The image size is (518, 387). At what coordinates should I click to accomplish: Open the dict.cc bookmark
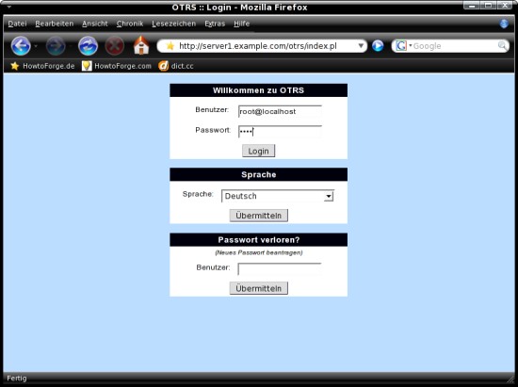click(x=176, y=66)
